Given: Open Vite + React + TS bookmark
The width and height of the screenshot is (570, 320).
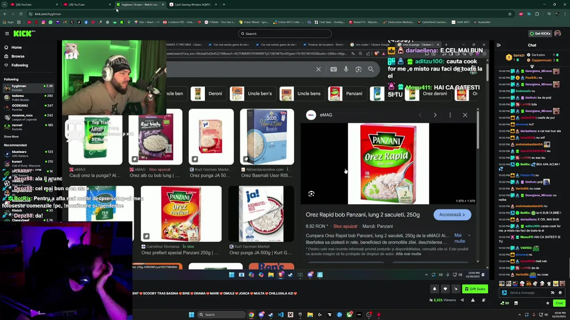Looking at the screenshot, I should (x=147, y=22).
